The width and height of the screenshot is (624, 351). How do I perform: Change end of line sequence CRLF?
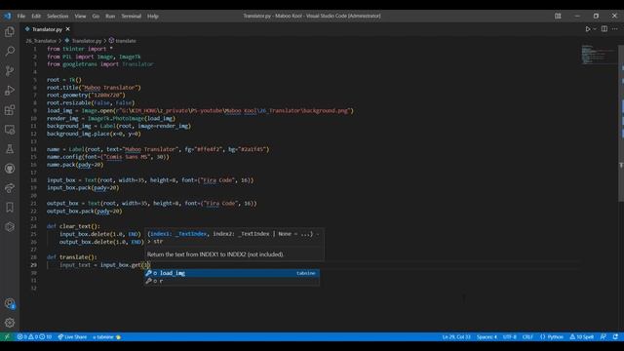click(527, 336)
